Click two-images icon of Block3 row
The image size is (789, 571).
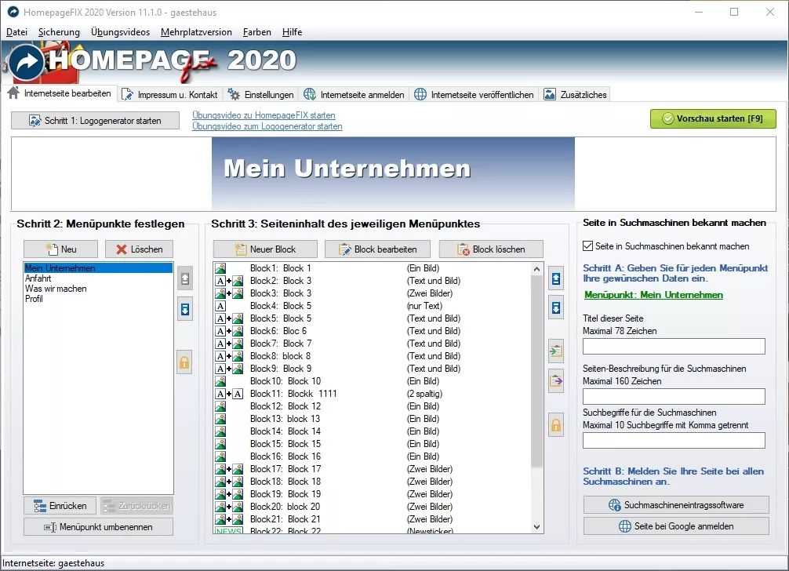coord(229,293)
